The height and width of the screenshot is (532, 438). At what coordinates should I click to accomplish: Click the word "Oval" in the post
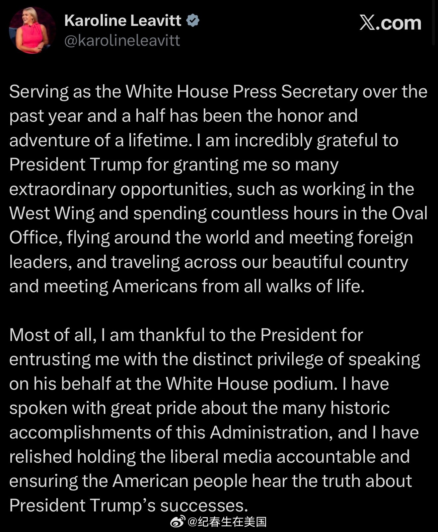[409, 213]
